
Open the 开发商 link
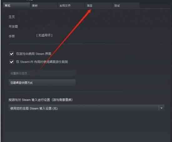click(x=13, y=27)
